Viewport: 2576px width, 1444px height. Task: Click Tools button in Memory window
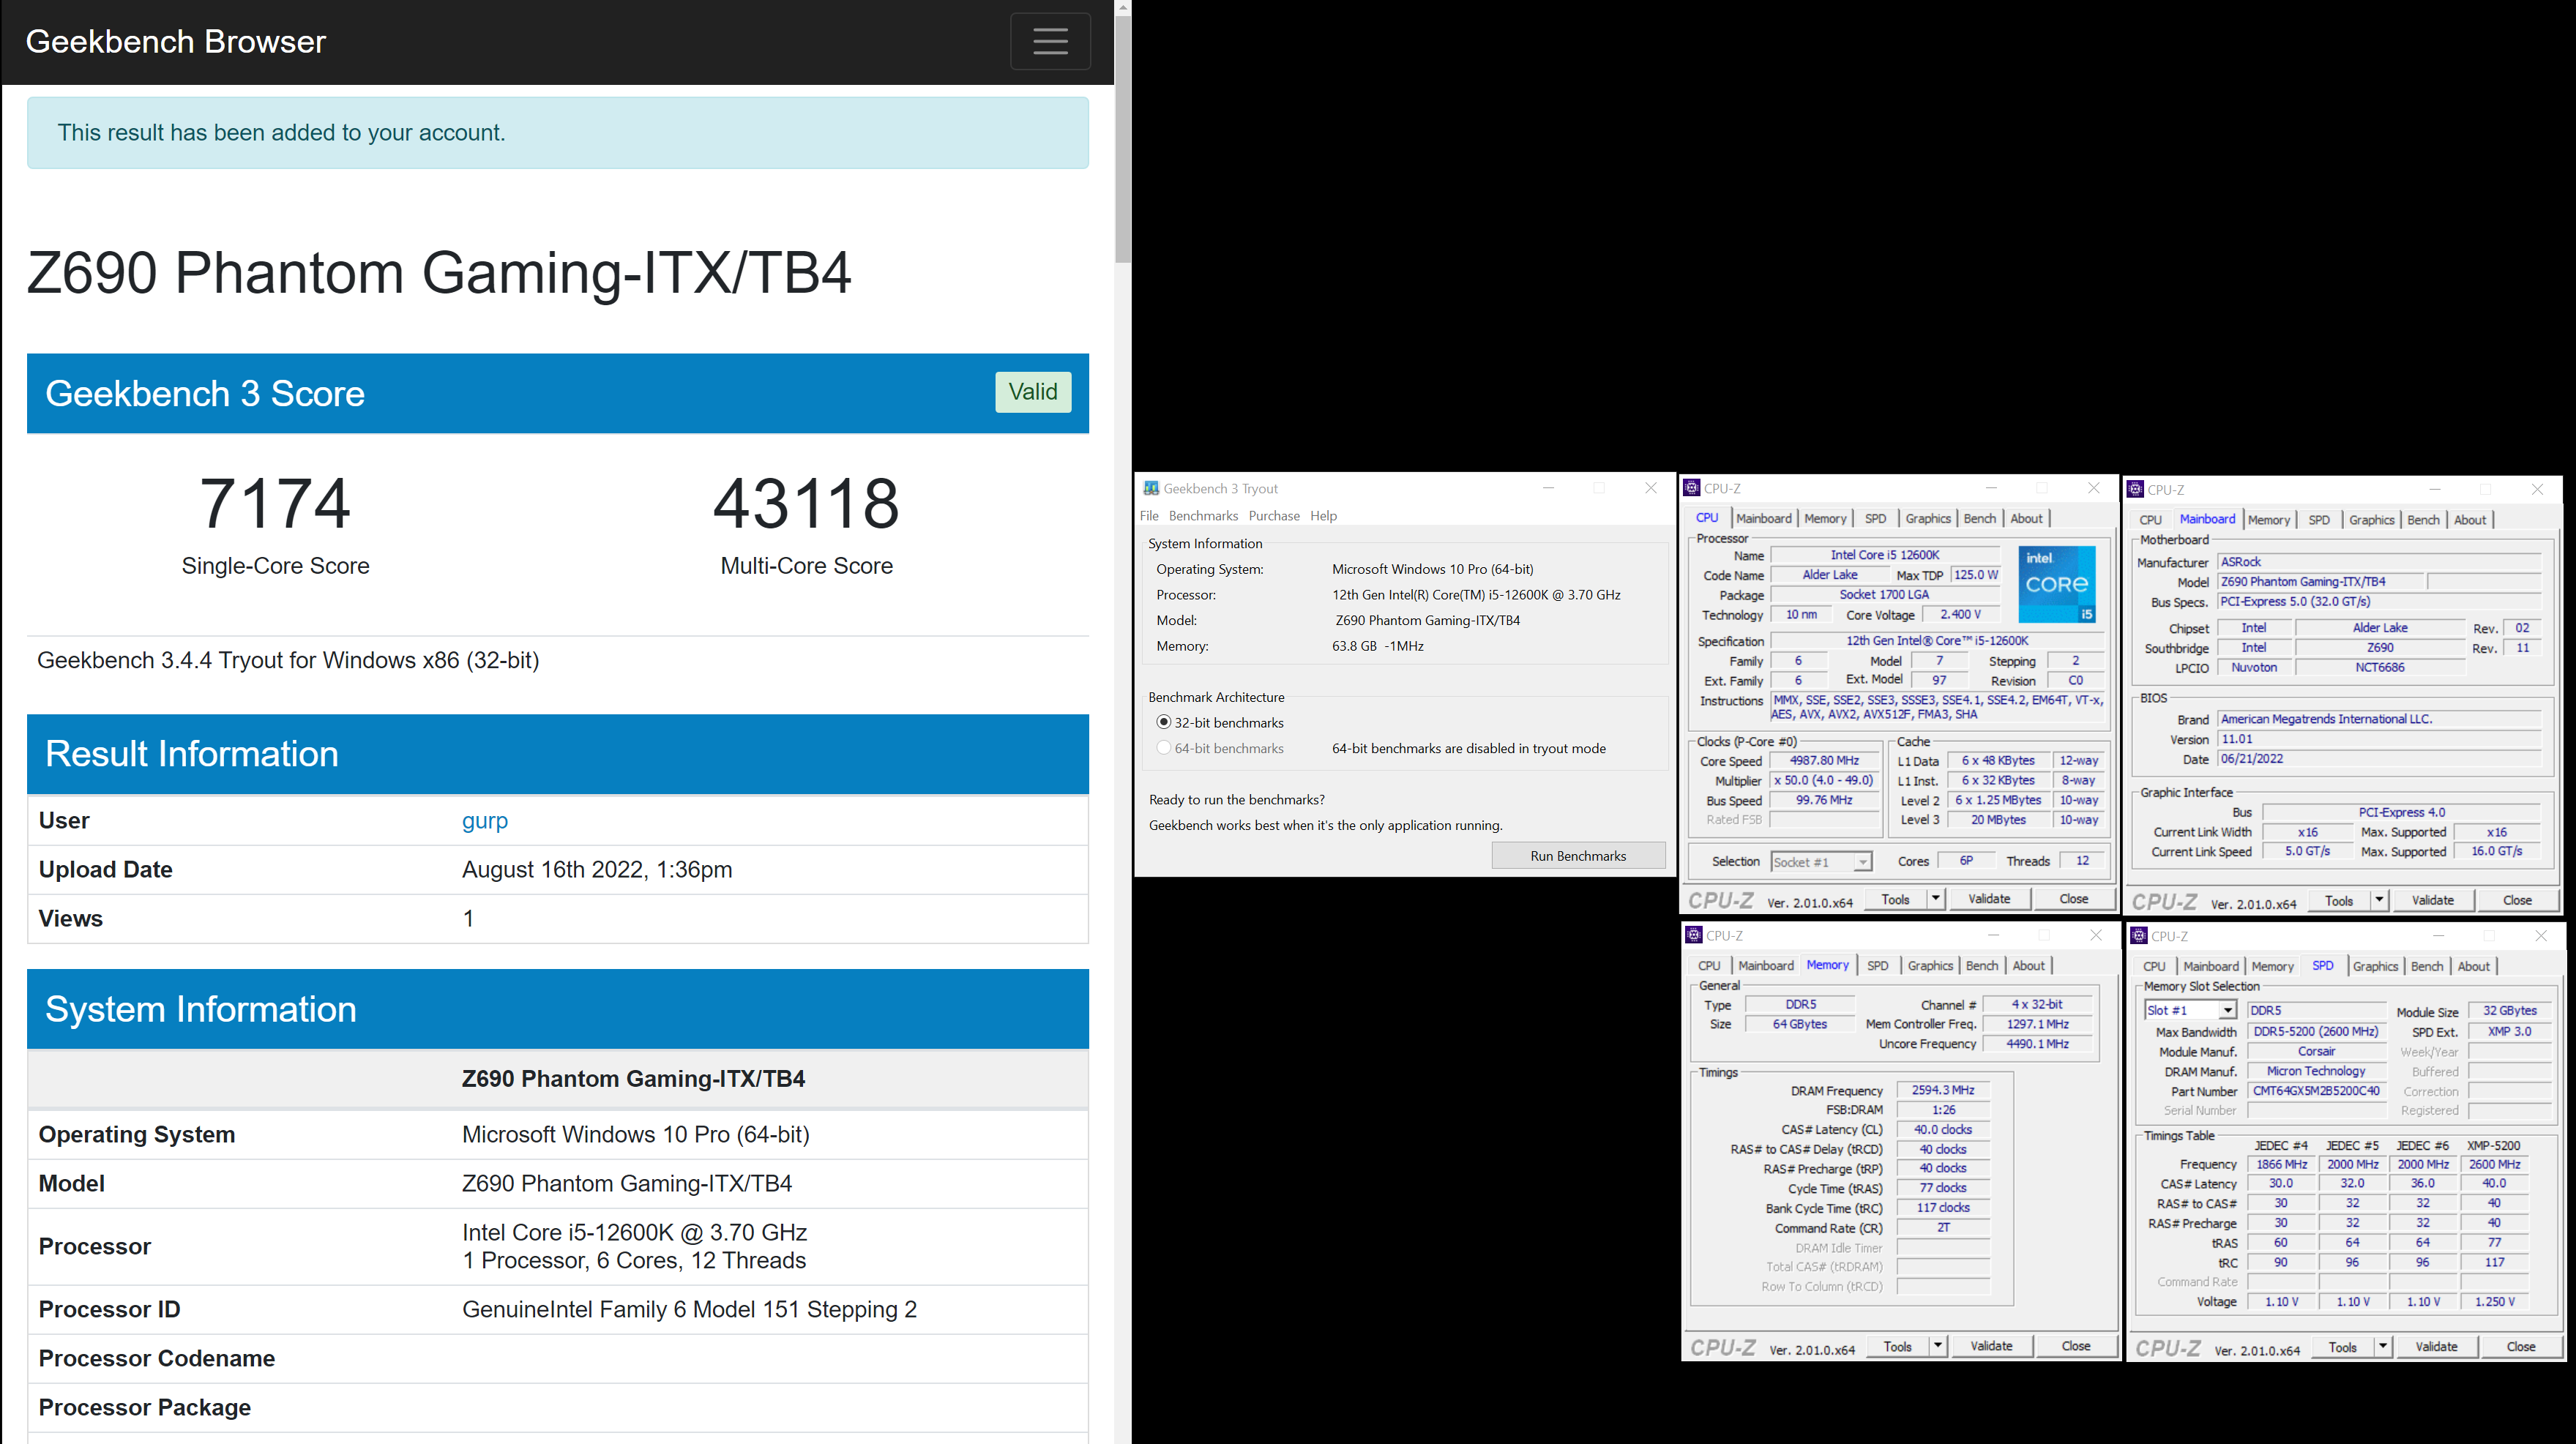coord(1897,1346)
